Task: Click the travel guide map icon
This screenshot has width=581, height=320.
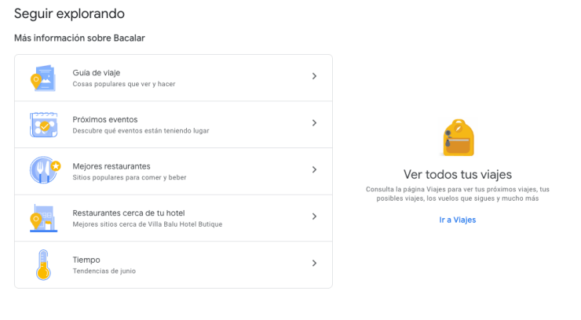Action: 42,78
